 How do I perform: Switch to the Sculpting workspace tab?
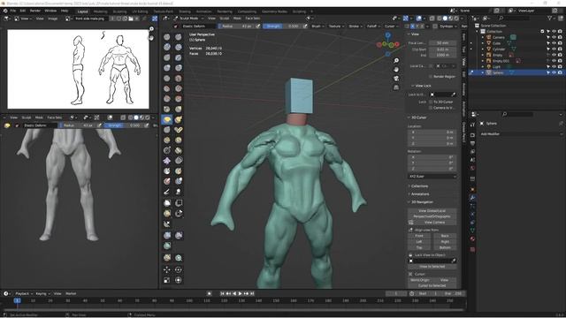(x=120, y=11)
